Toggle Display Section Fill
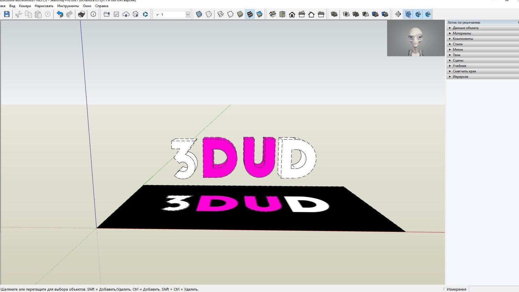 click(428, 14)
